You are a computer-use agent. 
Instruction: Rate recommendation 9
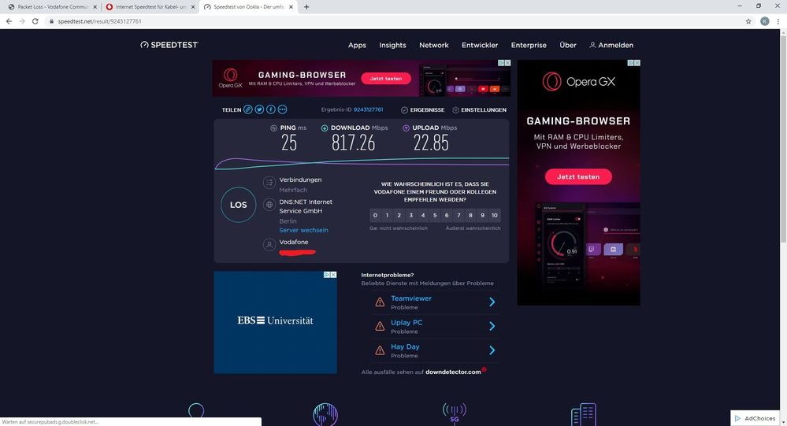pyautogui.click(x=482, y=215)
